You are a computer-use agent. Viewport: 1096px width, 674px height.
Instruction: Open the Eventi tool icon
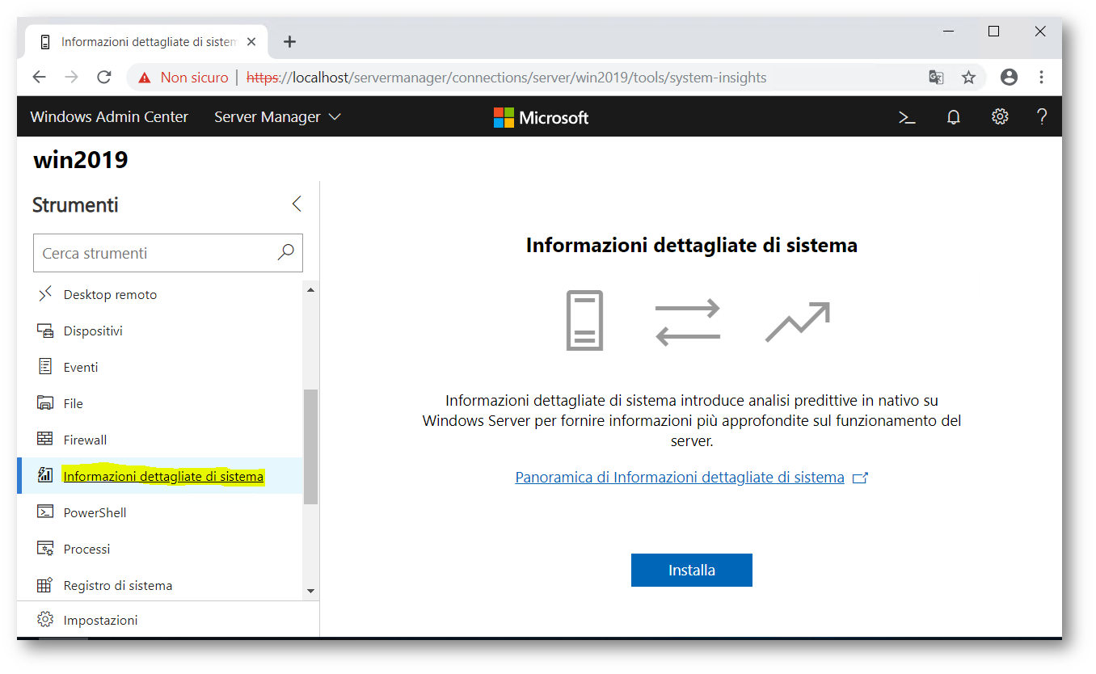click(45, 367)
